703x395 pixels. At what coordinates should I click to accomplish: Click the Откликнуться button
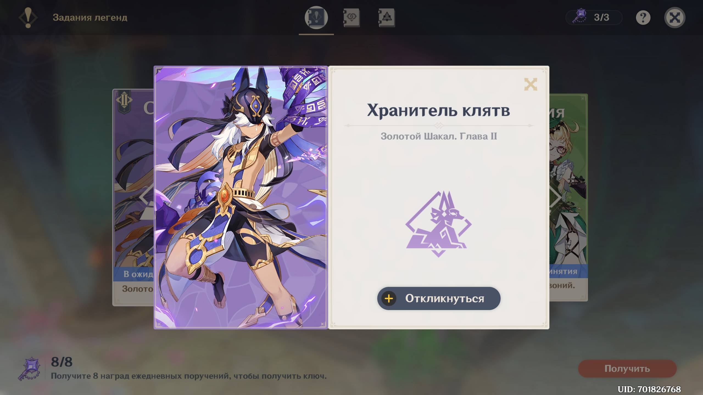[439, 298]
